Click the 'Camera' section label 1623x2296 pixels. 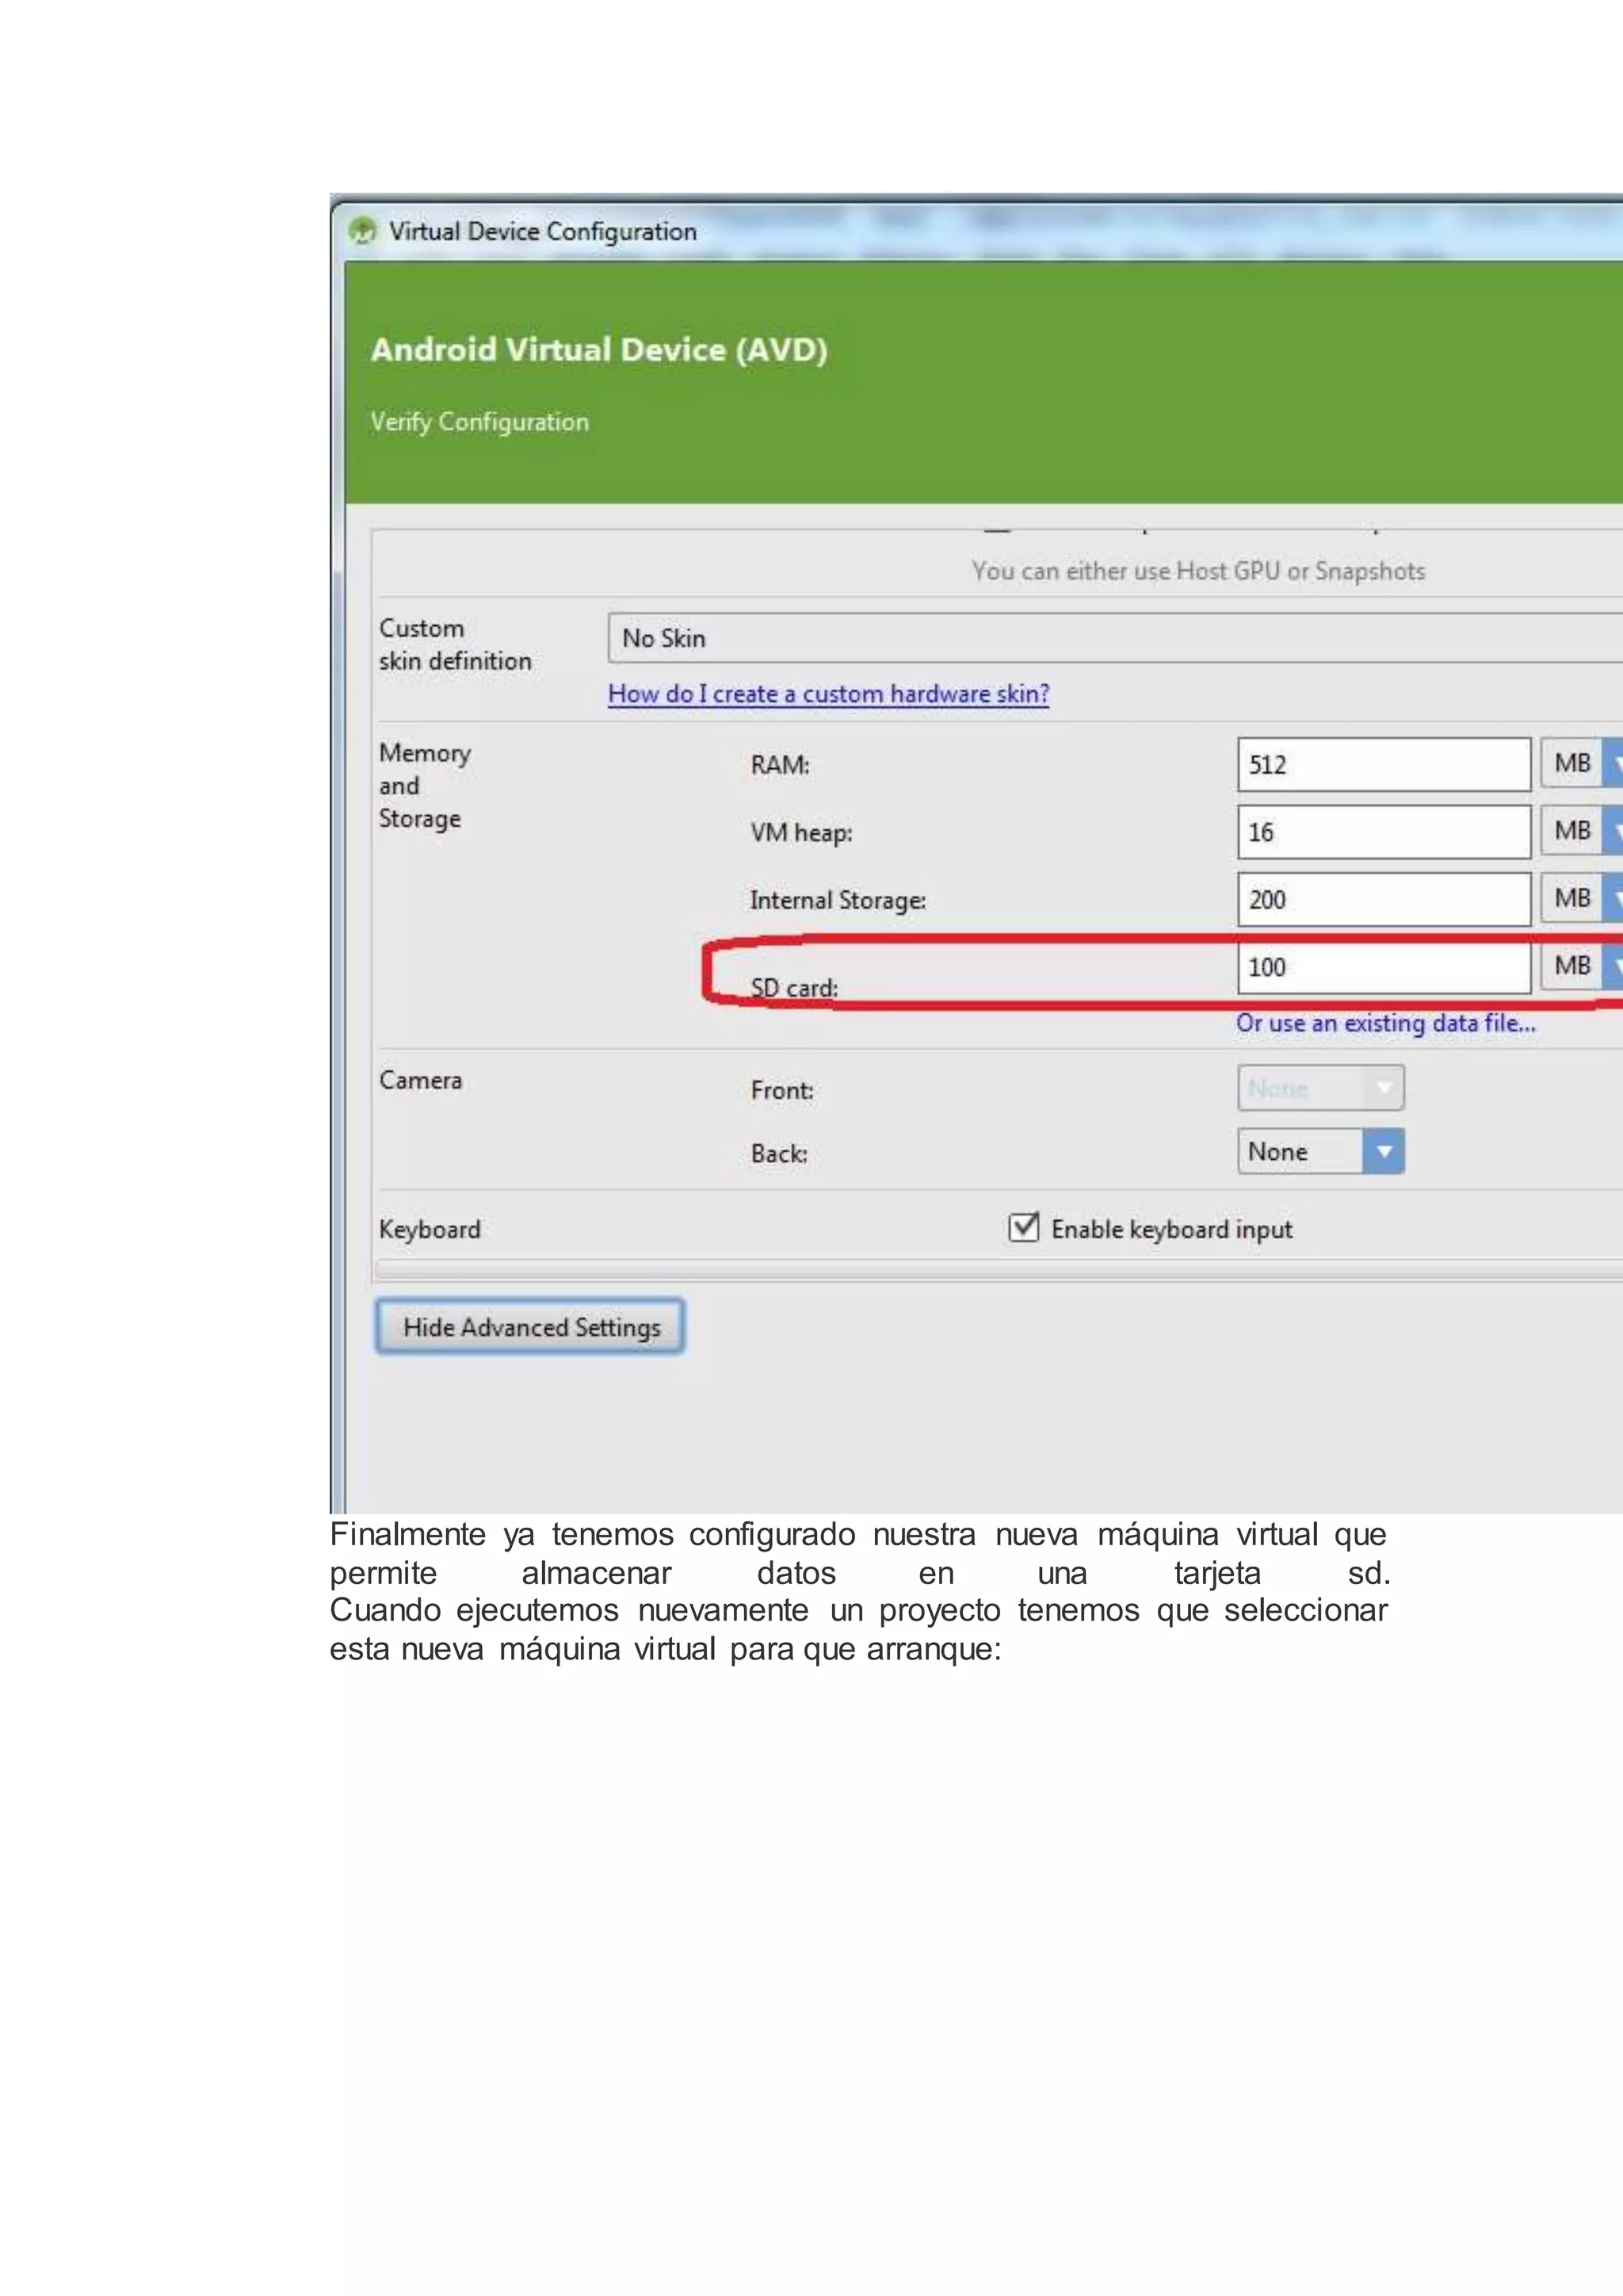tap(421, 1080)
